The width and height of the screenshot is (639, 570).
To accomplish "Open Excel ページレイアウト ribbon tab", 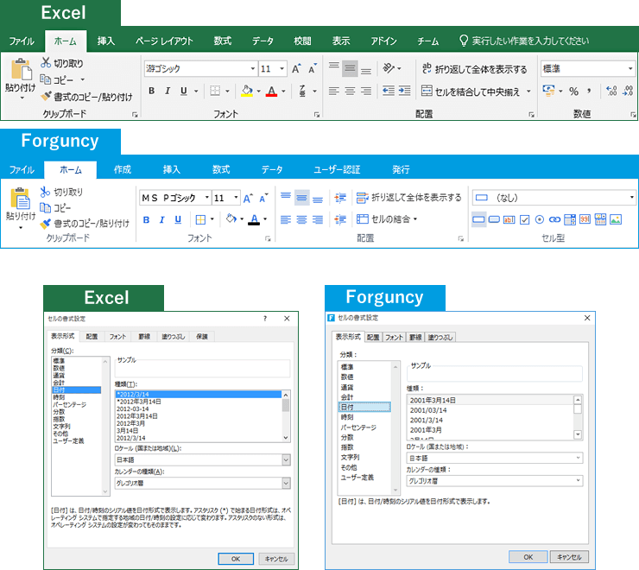I will click(164, 41).
